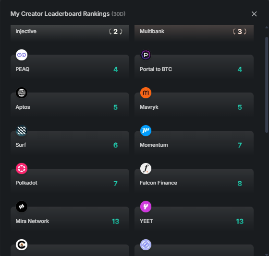Screen dimensions: 269x256
Task: Click the blue Momentum logo icon
Action: pos(146,131)
